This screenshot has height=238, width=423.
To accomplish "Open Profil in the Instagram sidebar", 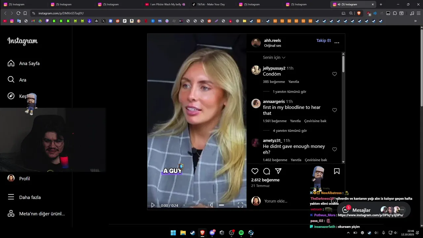I will 19,178.
